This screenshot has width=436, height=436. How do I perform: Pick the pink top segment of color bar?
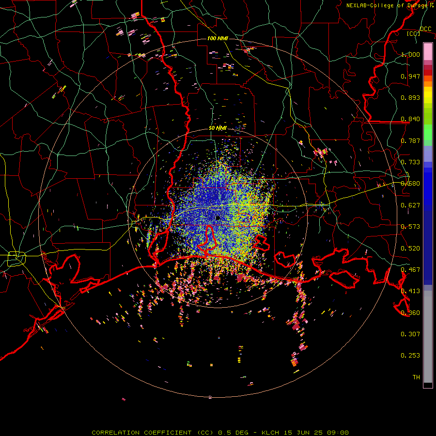click(x=428, y=51)
